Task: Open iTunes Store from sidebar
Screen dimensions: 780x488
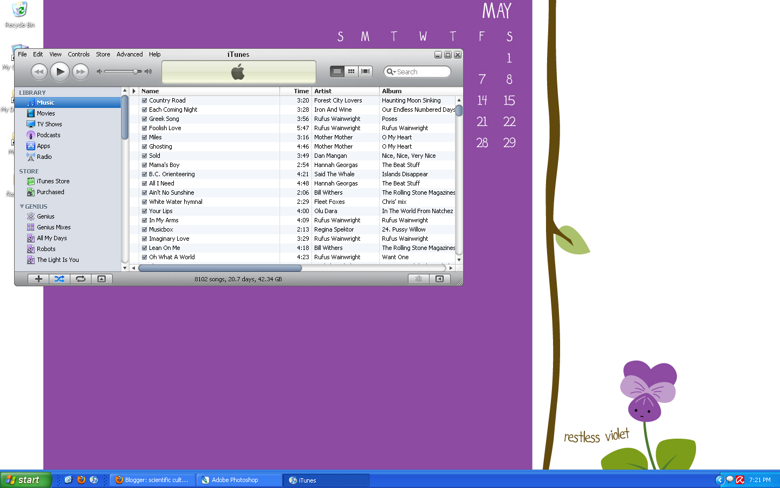Action: point(53,181)
